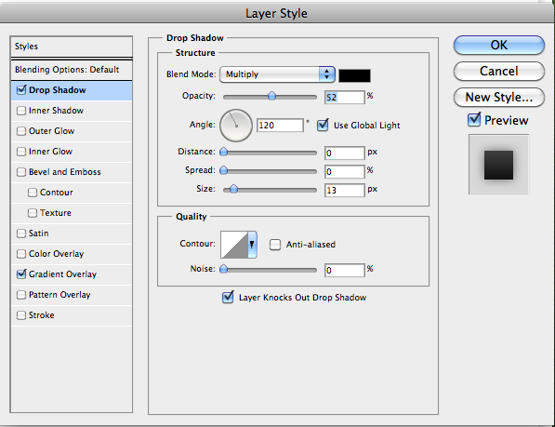This screenshot has height=427, width=555.
Task: Uncheck Use Global Light
Action: [323, 125]
